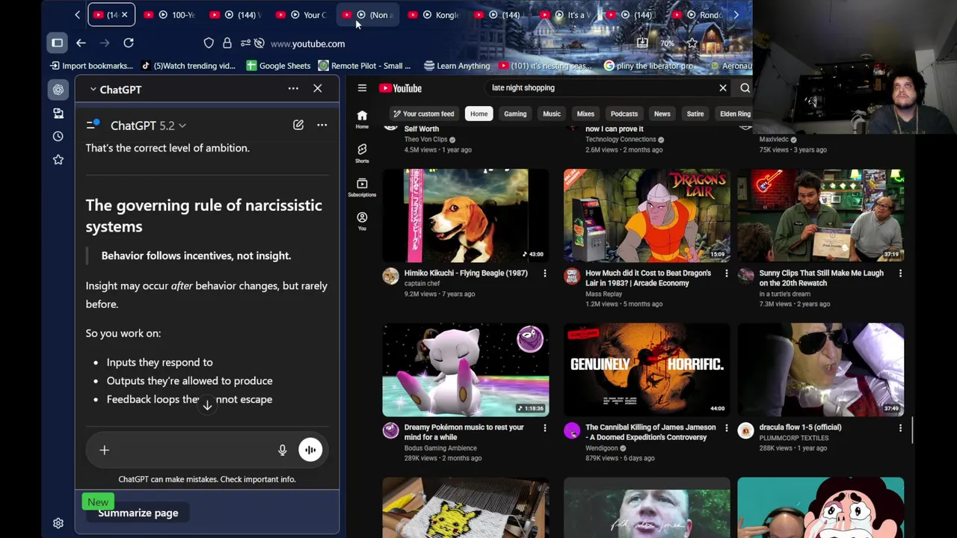Close the ChatGPT sidebar panel
Viewport: 957px width, 538px height.
coord(318,89)
